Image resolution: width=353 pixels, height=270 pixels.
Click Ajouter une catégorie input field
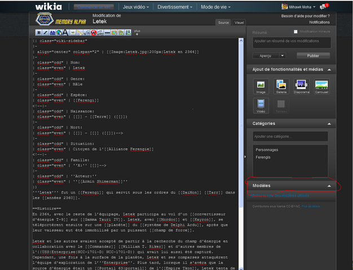coord(290,136)
